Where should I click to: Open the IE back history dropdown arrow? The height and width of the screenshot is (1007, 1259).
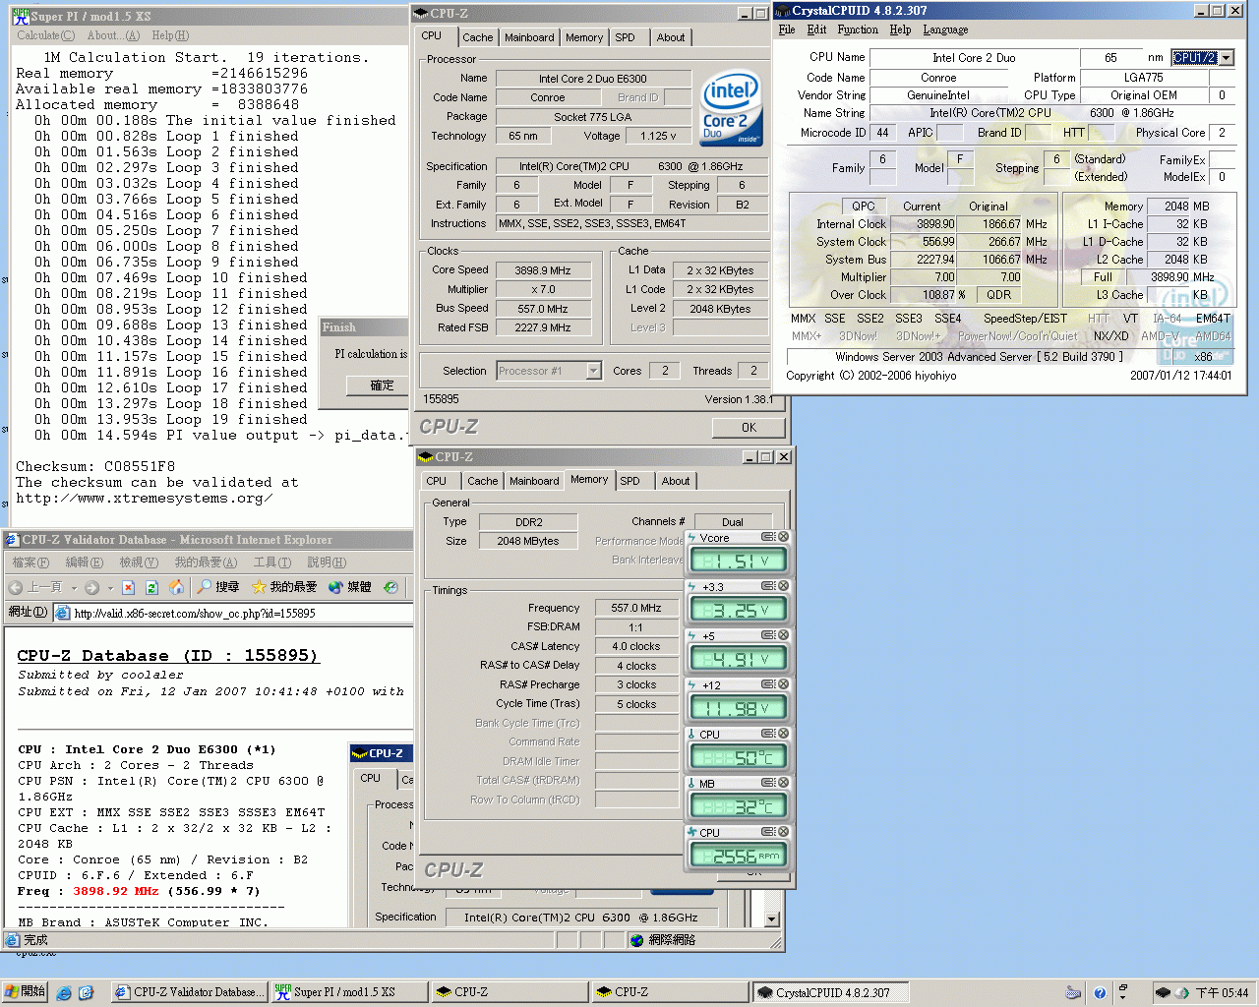coord(75,588)
